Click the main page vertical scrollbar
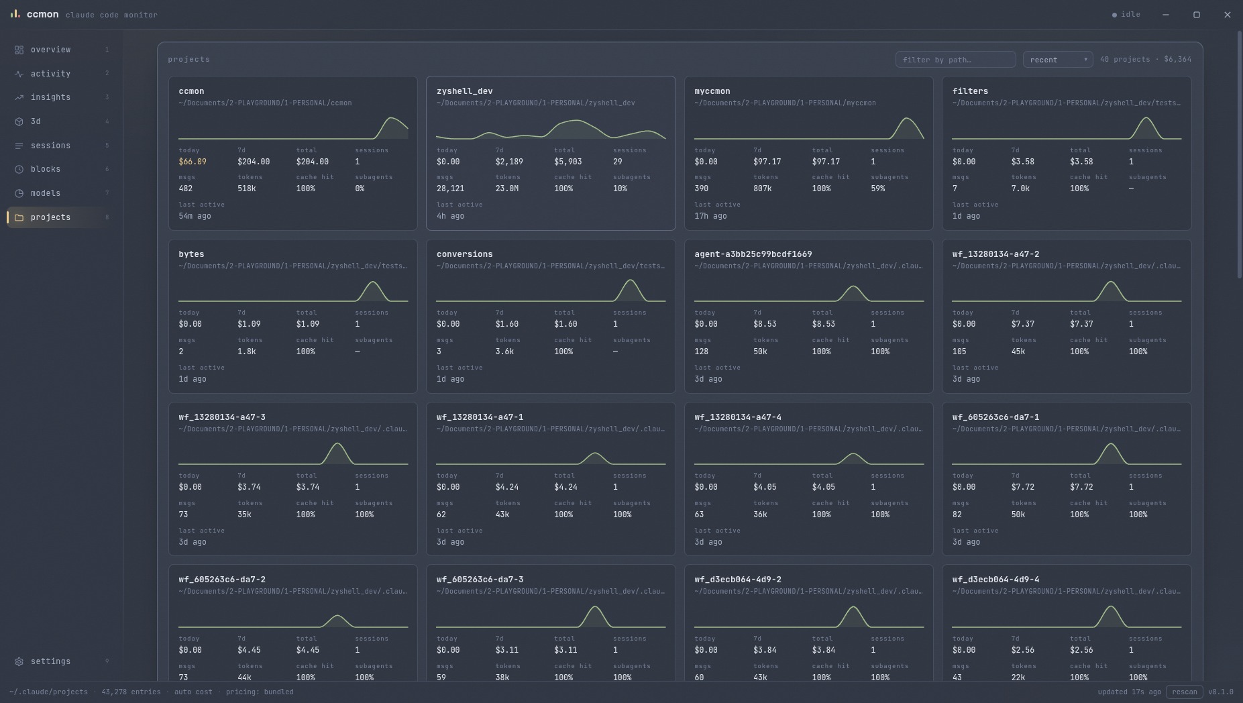 1239,154
